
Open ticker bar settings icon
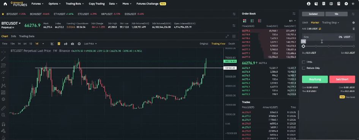point(234,14)
